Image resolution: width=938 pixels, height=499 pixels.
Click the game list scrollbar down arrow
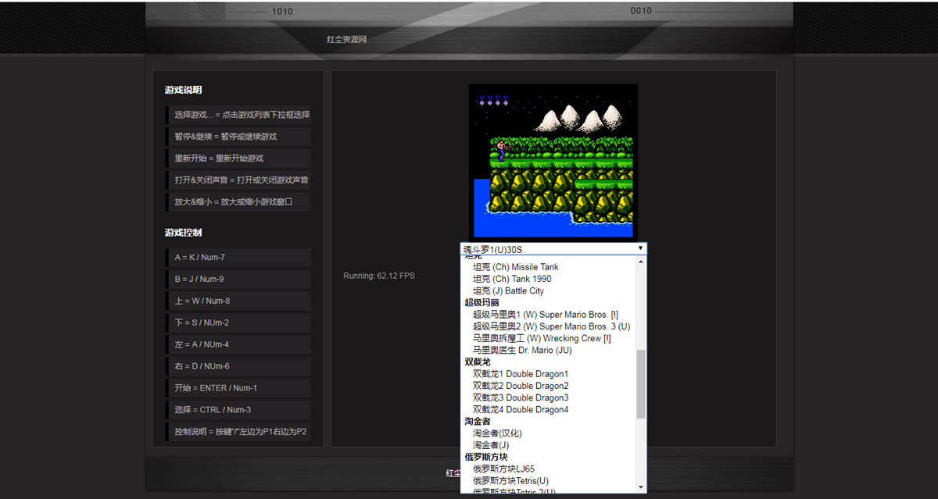click(x=642, y=487)
